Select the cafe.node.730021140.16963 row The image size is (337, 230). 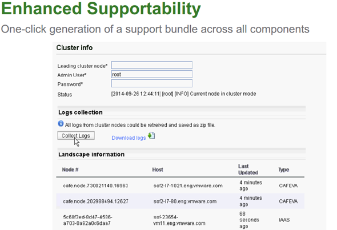[180, 185]
